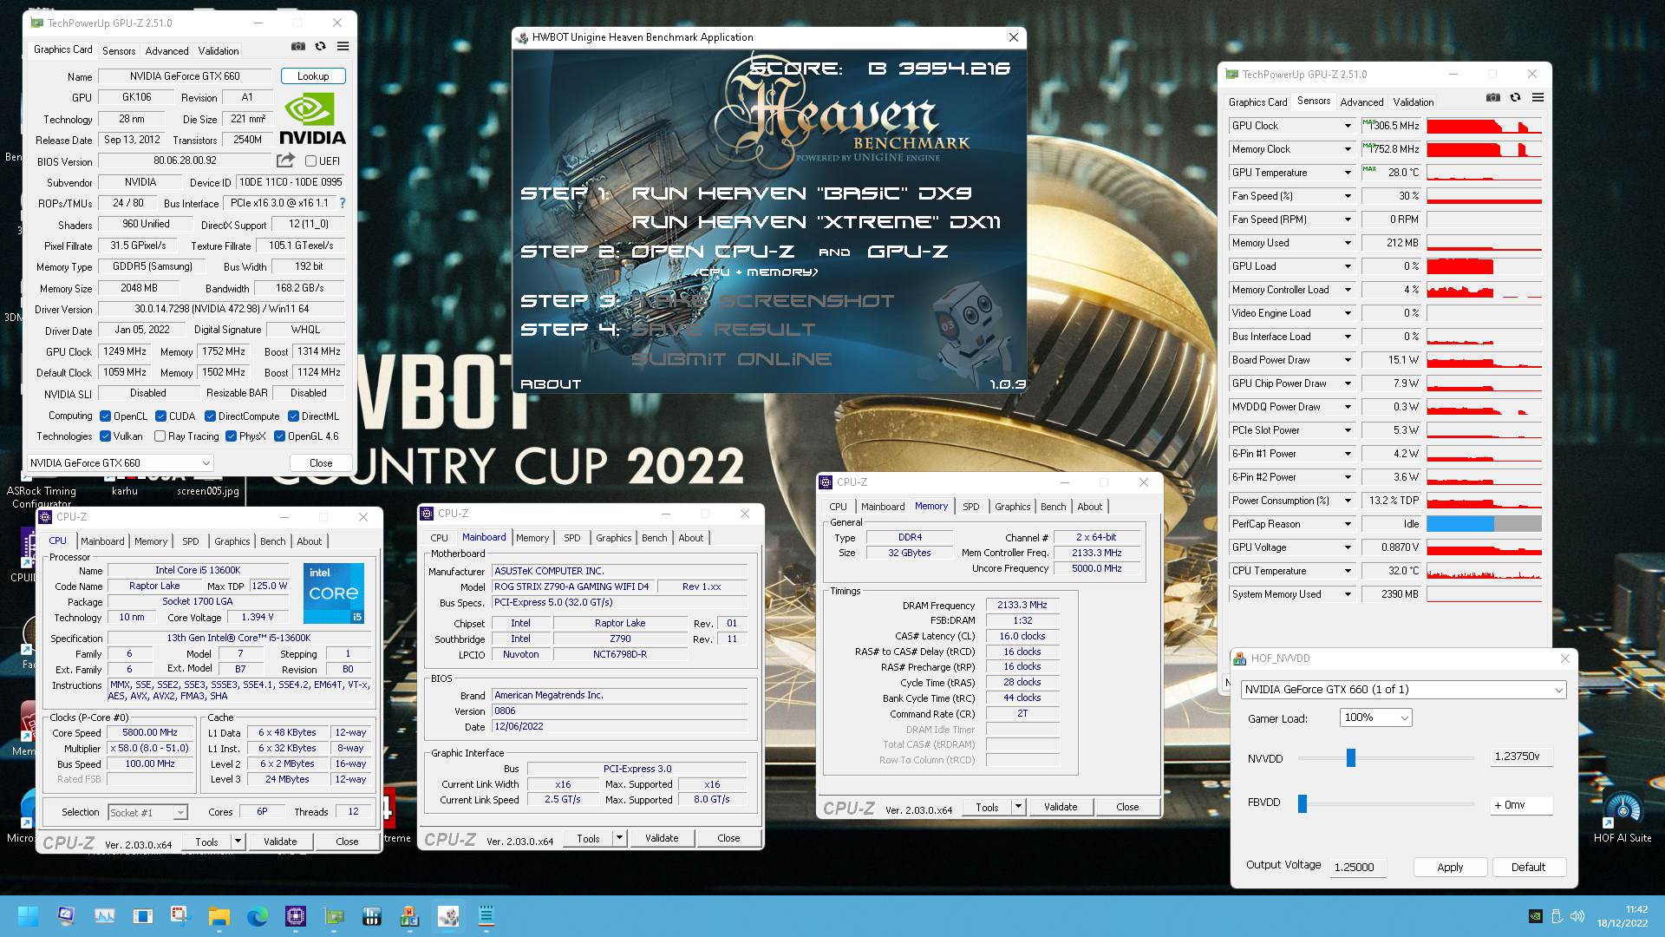Open GPU selector dropdown in GPU-Z Graphics Card window
1665x937 pixels.
[120, 462]
